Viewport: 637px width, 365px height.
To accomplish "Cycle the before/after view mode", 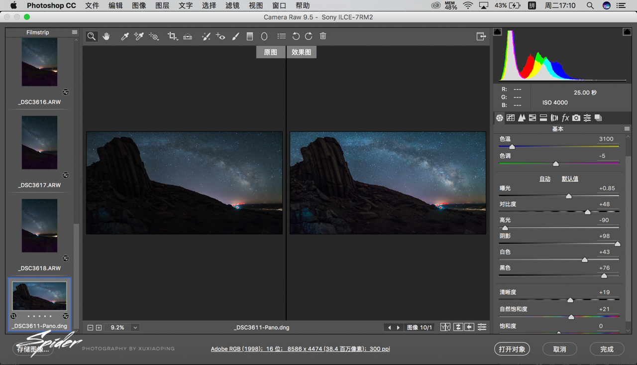I will (x=445, y=327).
